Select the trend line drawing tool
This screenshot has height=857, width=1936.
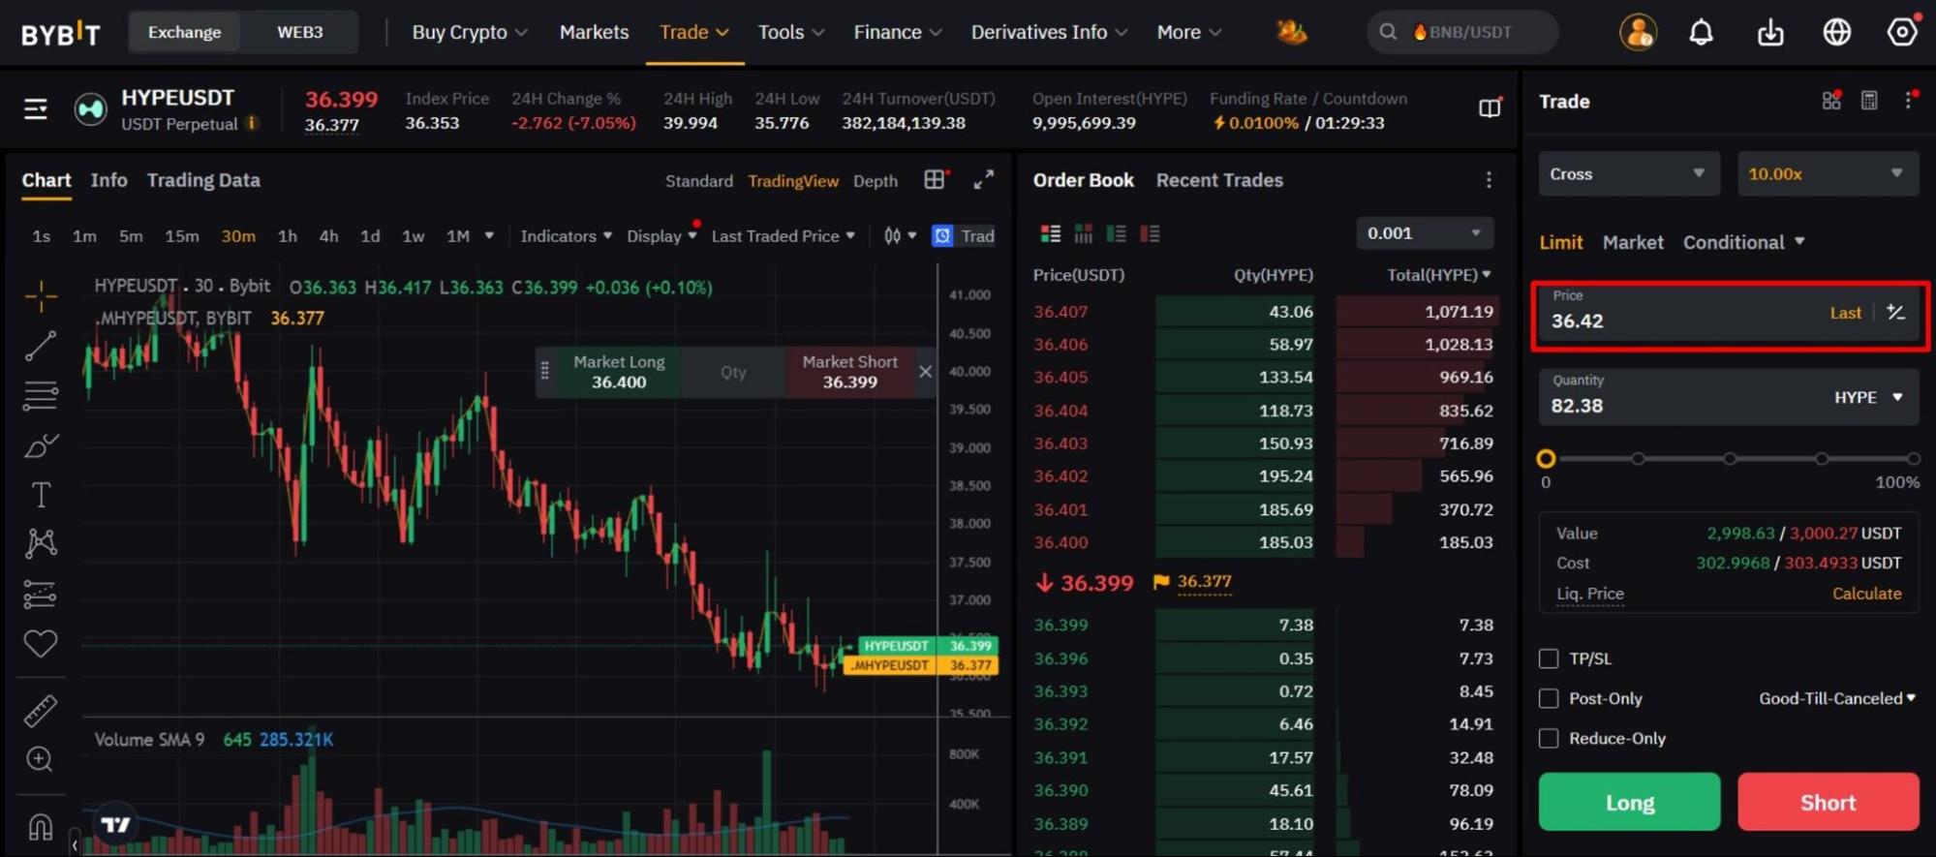pos(40,346)
